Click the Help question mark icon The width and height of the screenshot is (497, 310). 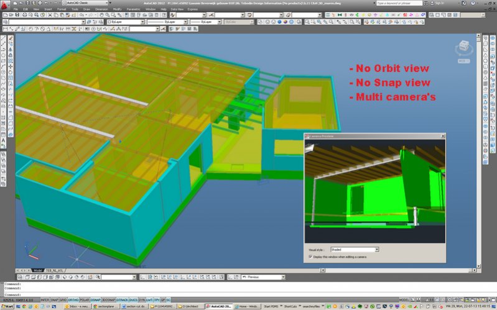[473, 3]
